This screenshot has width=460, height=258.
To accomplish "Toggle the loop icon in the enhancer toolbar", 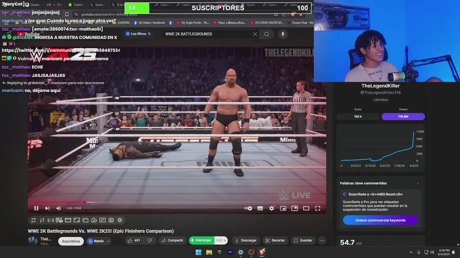I will tap(33, 220).
